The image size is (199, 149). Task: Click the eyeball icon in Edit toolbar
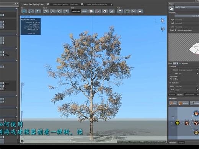(105, 11)
